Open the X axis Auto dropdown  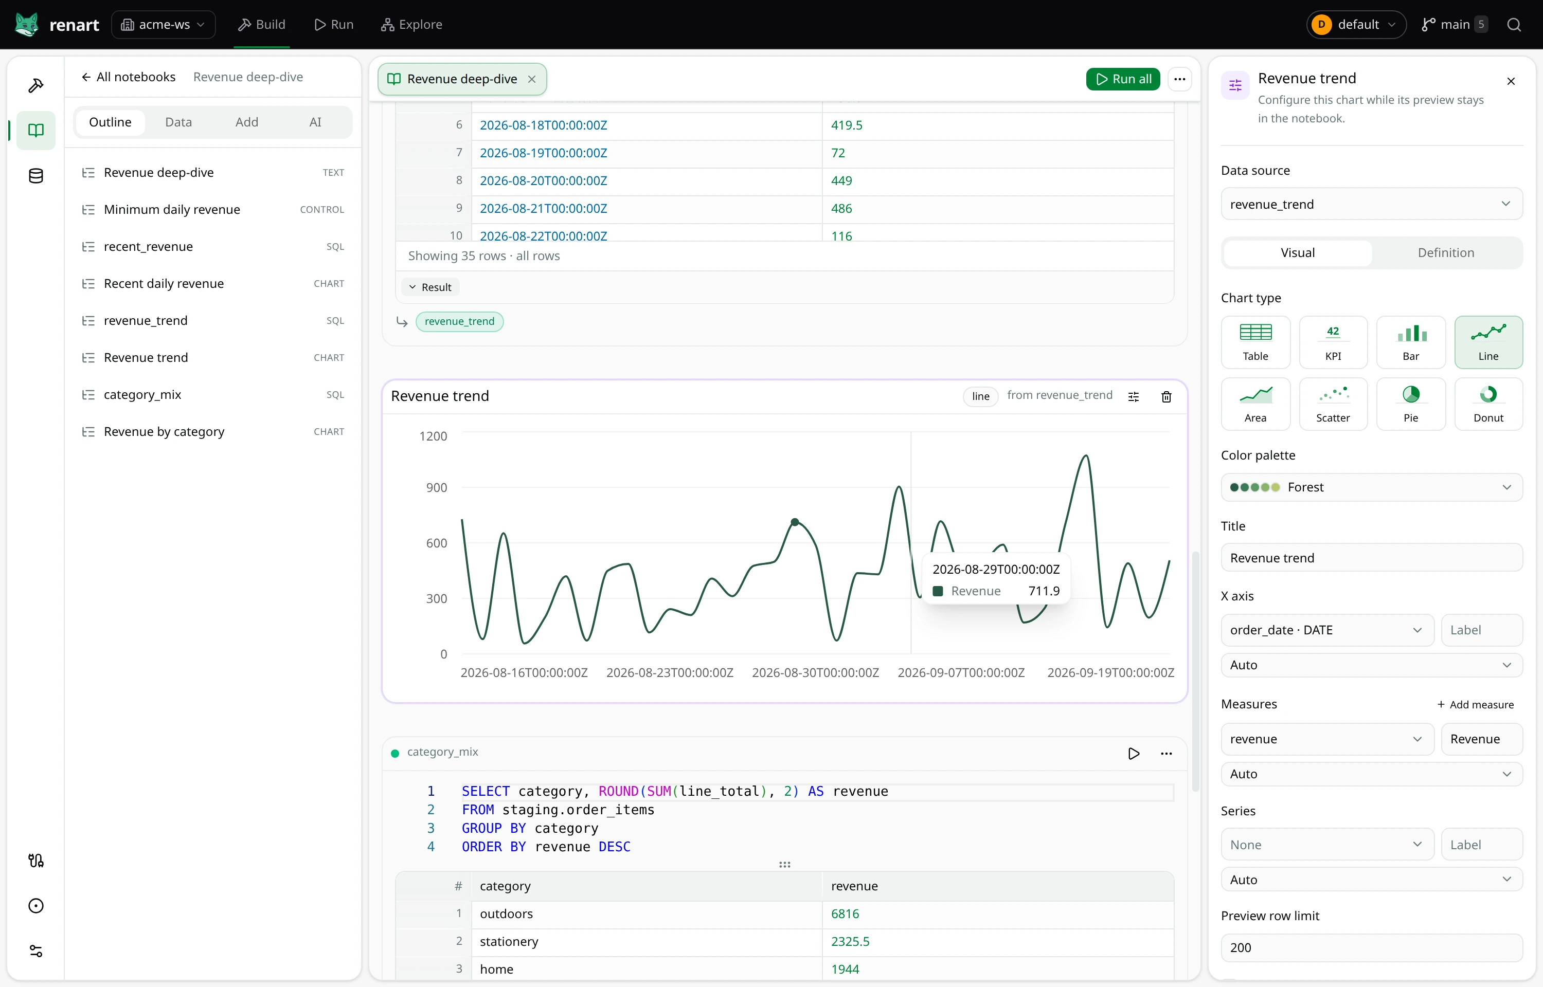pos(1371,665)
